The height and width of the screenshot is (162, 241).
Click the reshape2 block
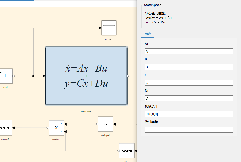pos(6,128)
